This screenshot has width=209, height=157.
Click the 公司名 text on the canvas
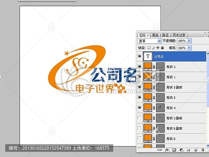(114, 75)
